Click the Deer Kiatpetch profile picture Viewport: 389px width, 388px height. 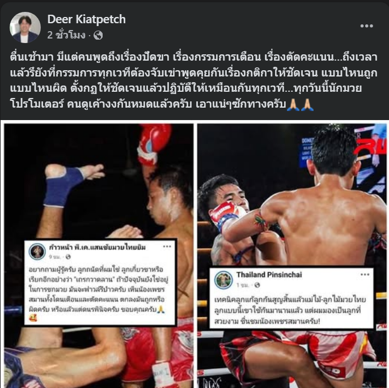[25, 28]
